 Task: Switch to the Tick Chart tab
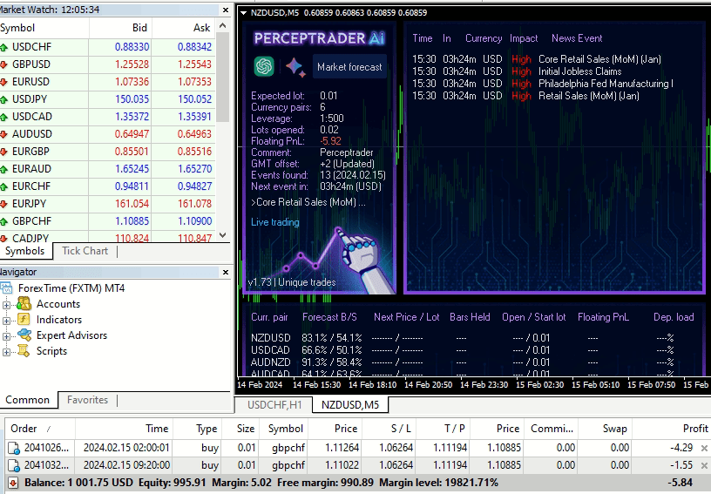click(85, 251)
